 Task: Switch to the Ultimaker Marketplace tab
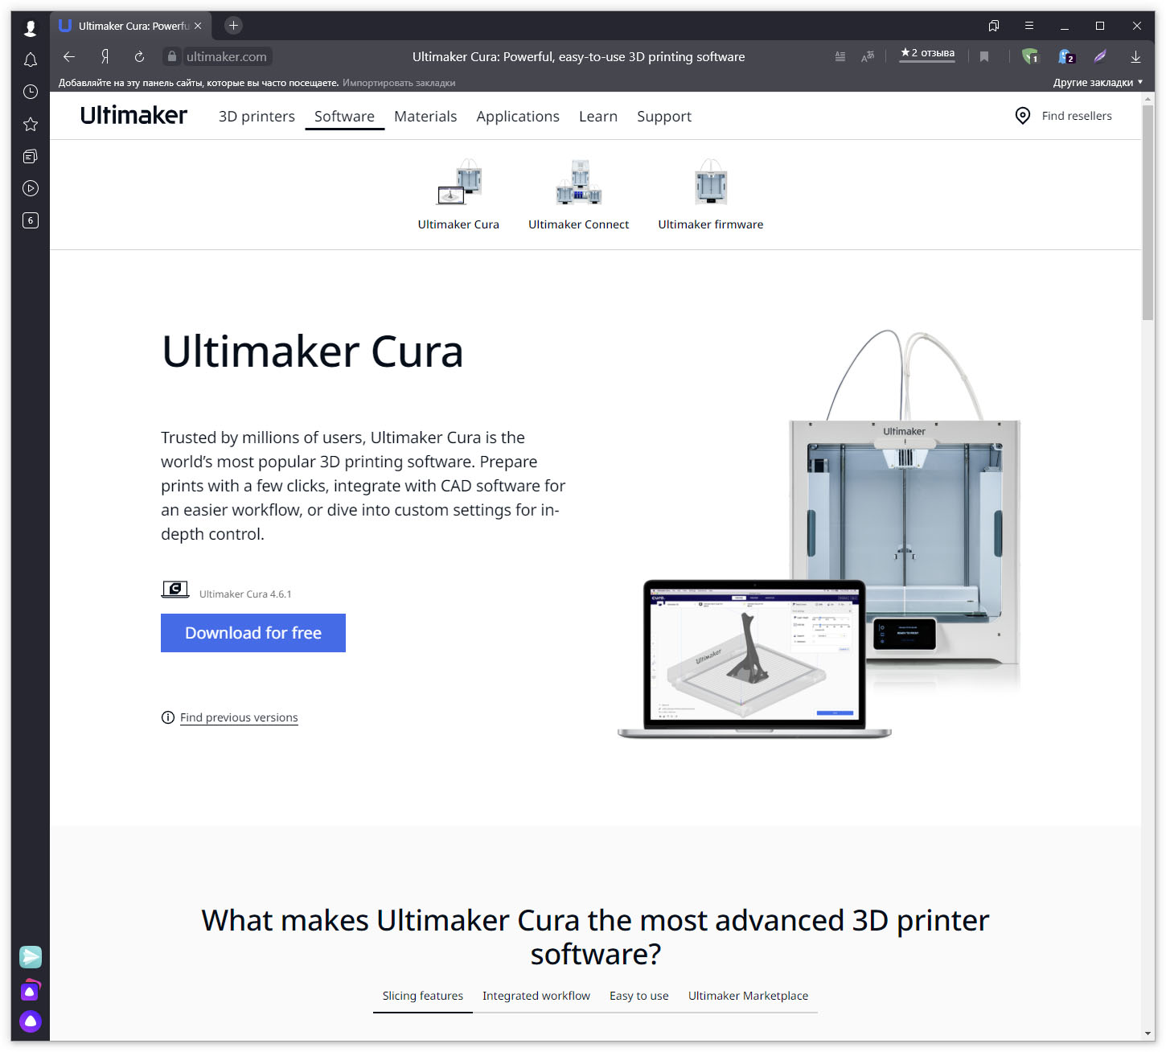pos(749,996)
